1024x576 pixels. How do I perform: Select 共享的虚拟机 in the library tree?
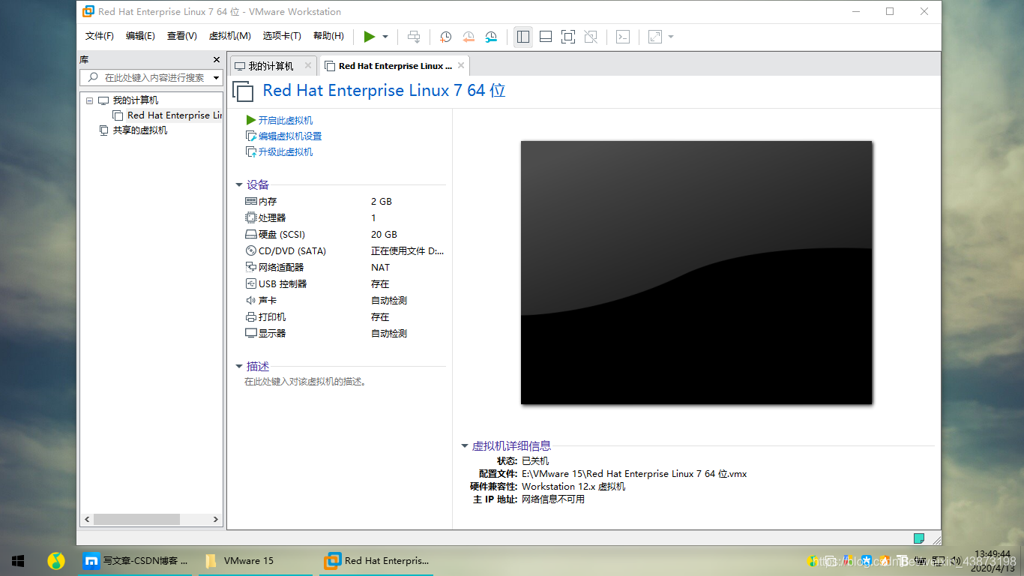139,130
